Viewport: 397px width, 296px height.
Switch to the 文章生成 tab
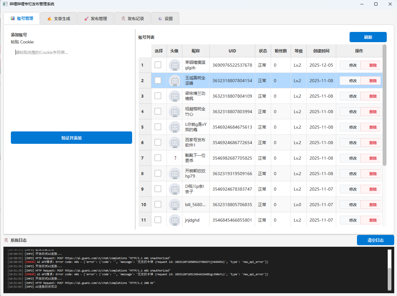pos(59,19)
